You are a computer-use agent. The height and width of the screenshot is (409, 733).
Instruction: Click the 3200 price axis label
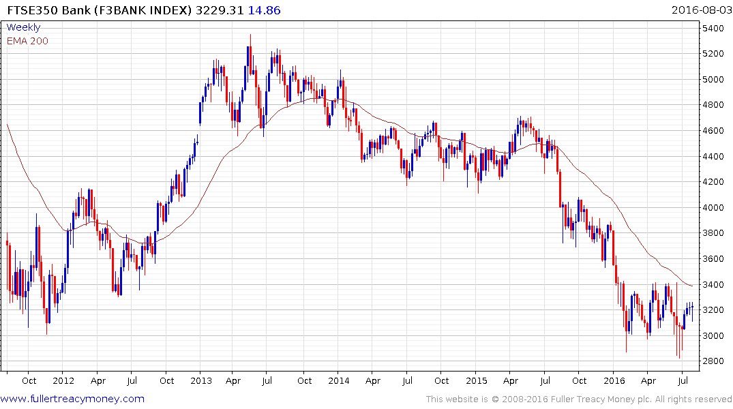[713, 310]
